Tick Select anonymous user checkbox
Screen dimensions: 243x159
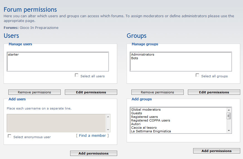pos(9,136)
